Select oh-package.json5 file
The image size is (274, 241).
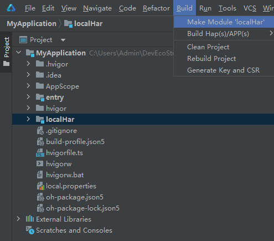[x=75, y=197]
